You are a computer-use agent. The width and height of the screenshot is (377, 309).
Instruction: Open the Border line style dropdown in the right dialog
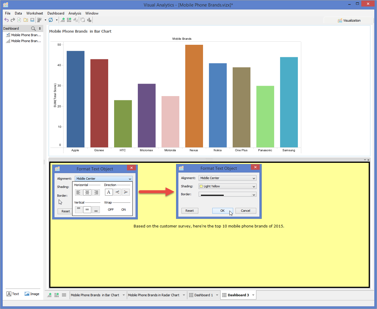click(x=227, y=195)
